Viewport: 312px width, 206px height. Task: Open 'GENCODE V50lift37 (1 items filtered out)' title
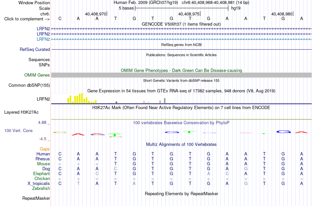(x=181, y=24)
